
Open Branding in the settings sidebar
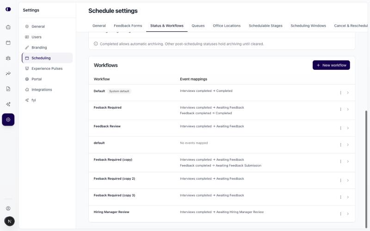pos(47,48)
